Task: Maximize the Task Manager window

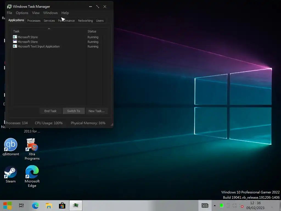Action: coord(98,7)
